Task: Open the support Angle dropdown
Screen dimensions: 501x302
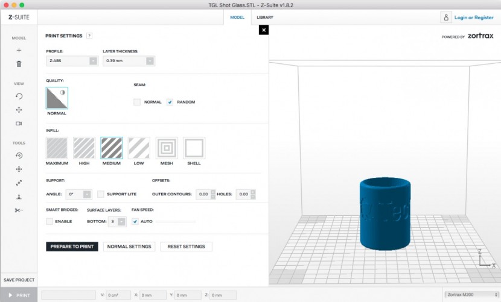Action: coord(79,194)
